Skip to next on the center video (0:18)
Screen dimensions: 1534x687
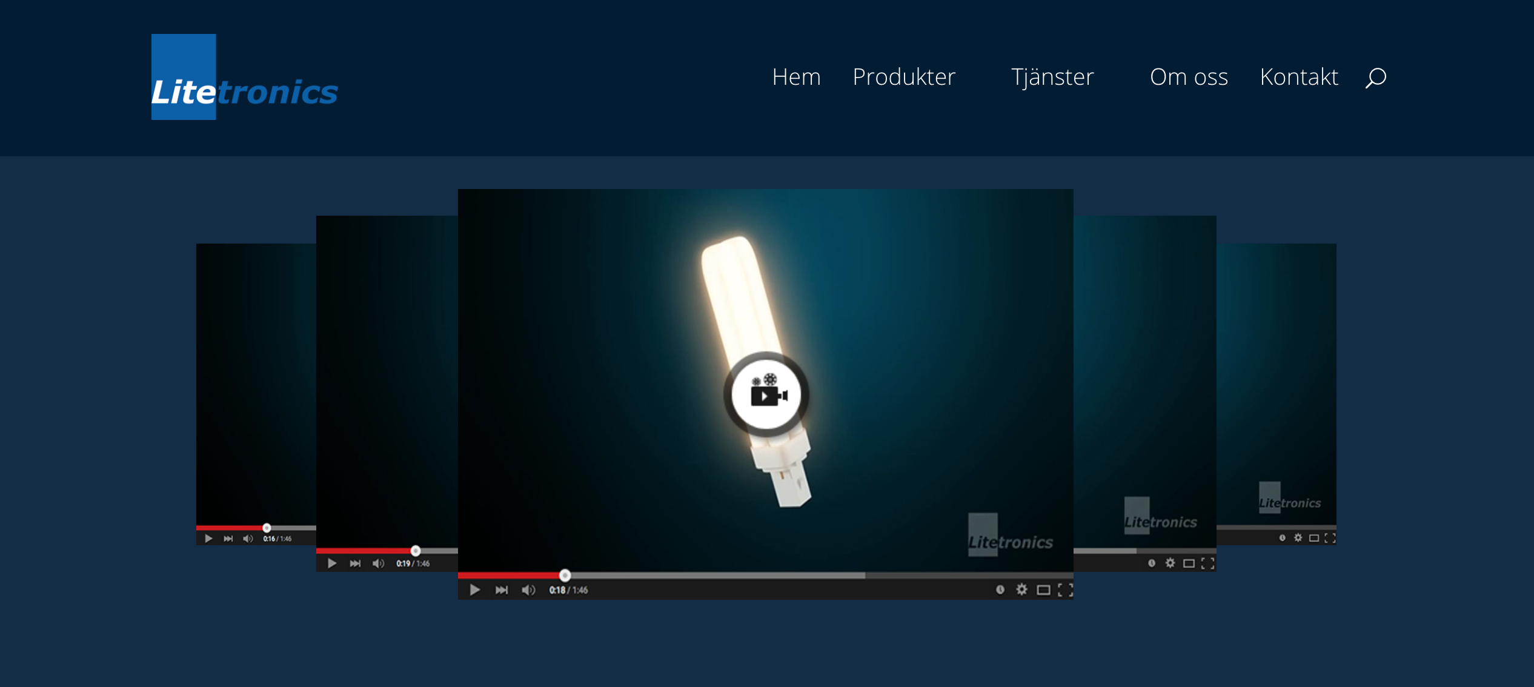[502, 589]
